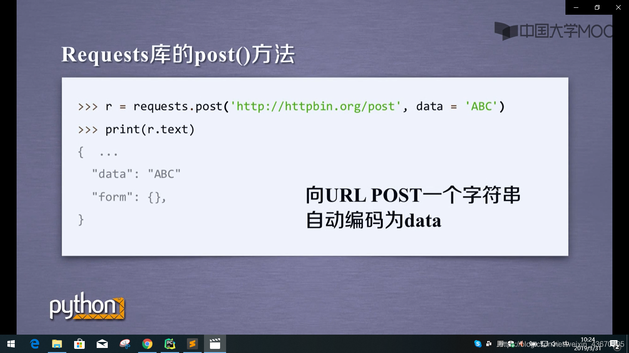Screen dimensions: 629x353
Task: Open the clock showing 10:24 2019/3/31
Action: pos(588,344)
